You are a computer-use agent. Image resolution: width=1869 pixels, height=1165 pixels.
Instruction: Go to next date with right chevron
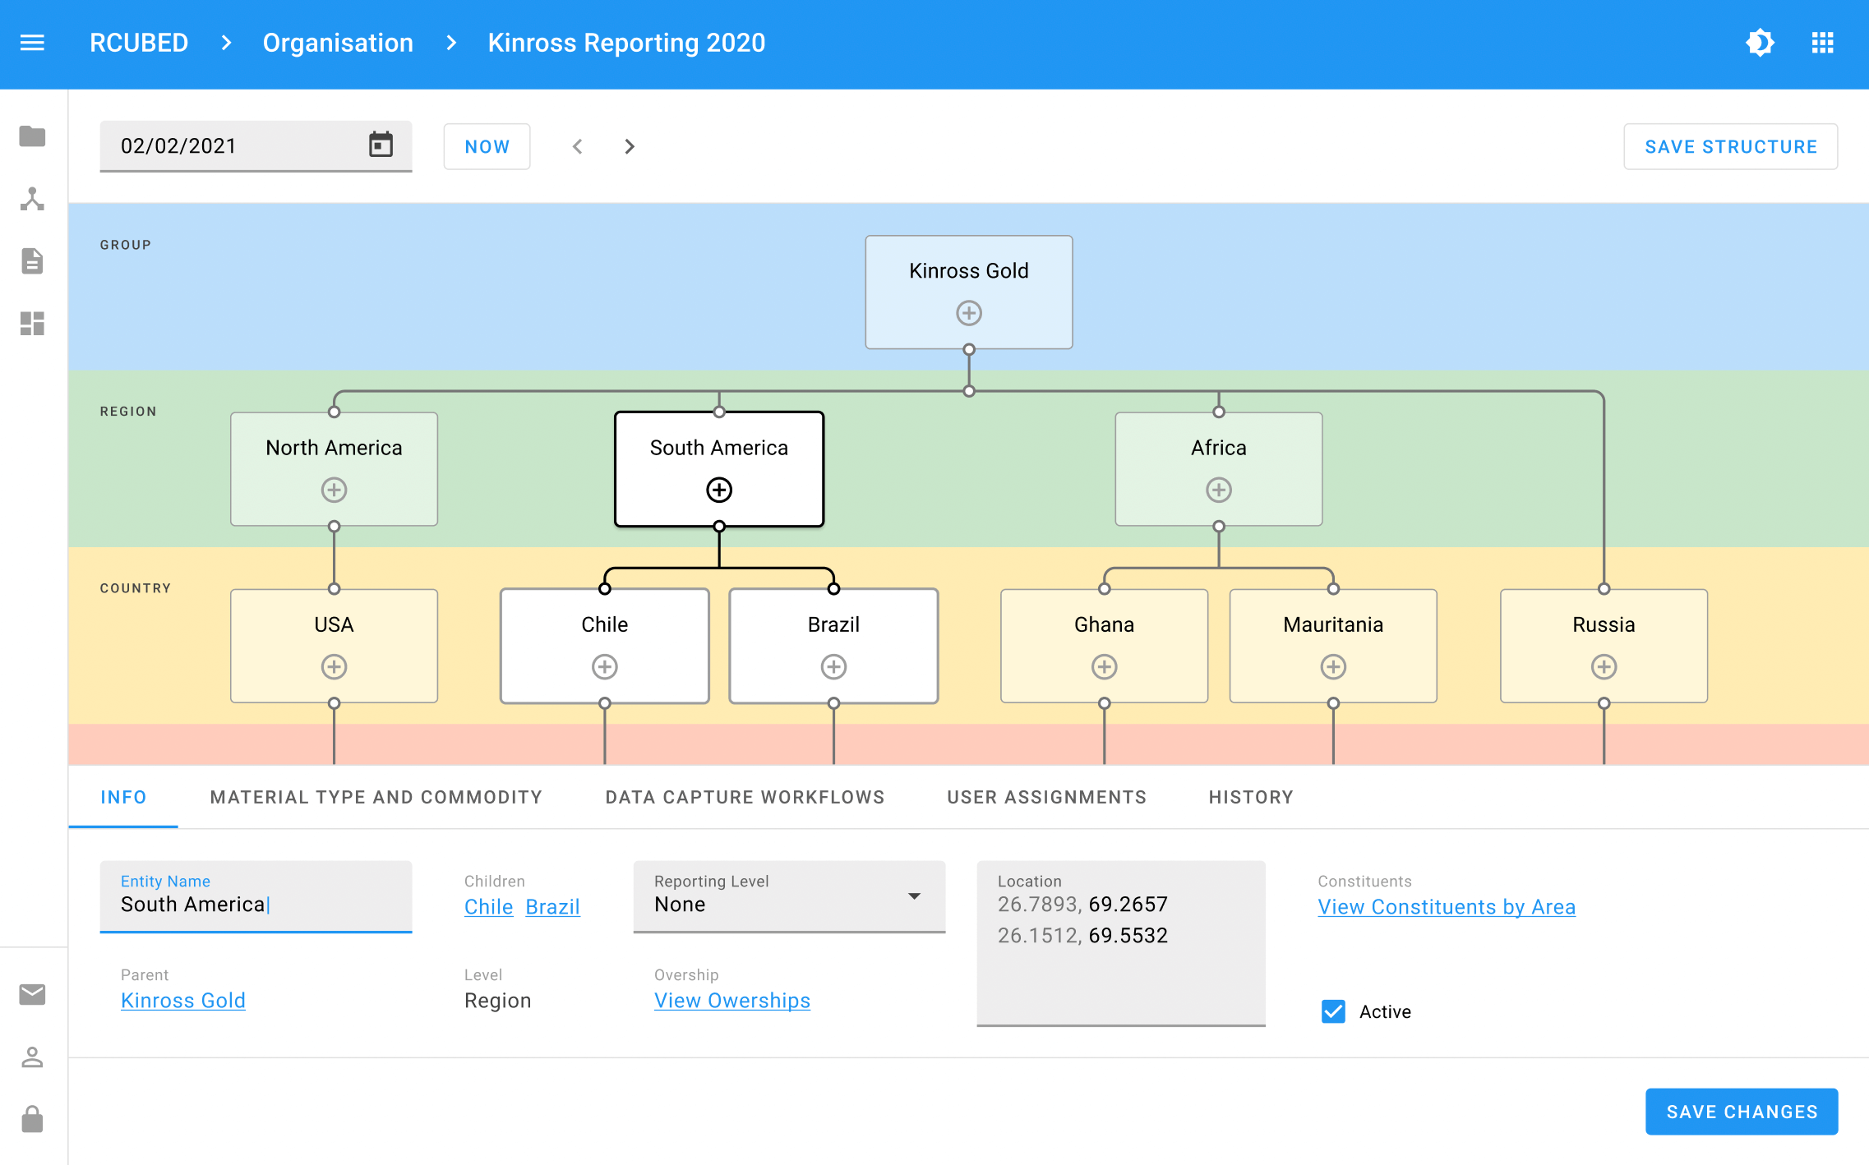[x=630, y=146]
